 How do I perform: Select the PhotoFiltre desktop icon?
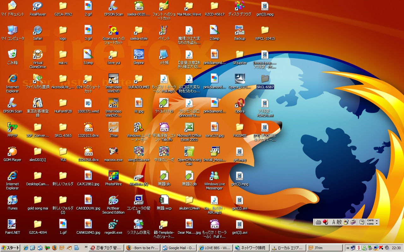pos(113,178)
